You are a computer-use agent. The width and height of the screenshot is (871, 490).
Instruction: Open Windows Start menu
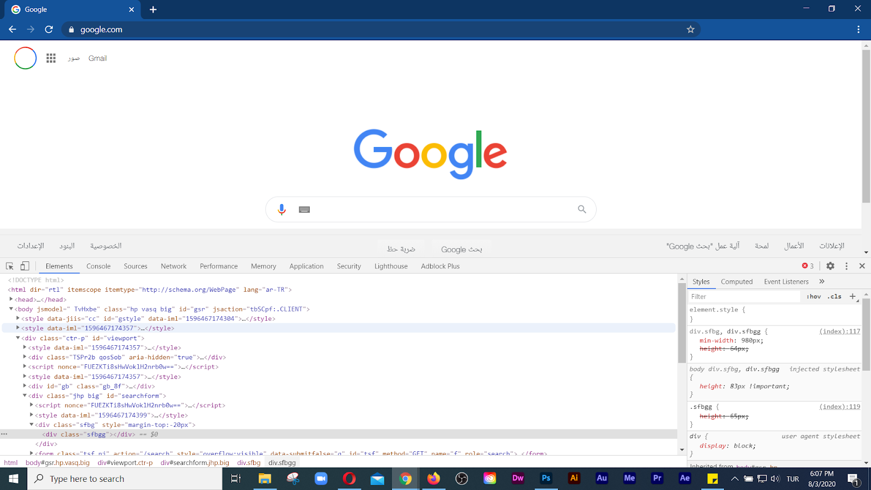click(14, 479)
